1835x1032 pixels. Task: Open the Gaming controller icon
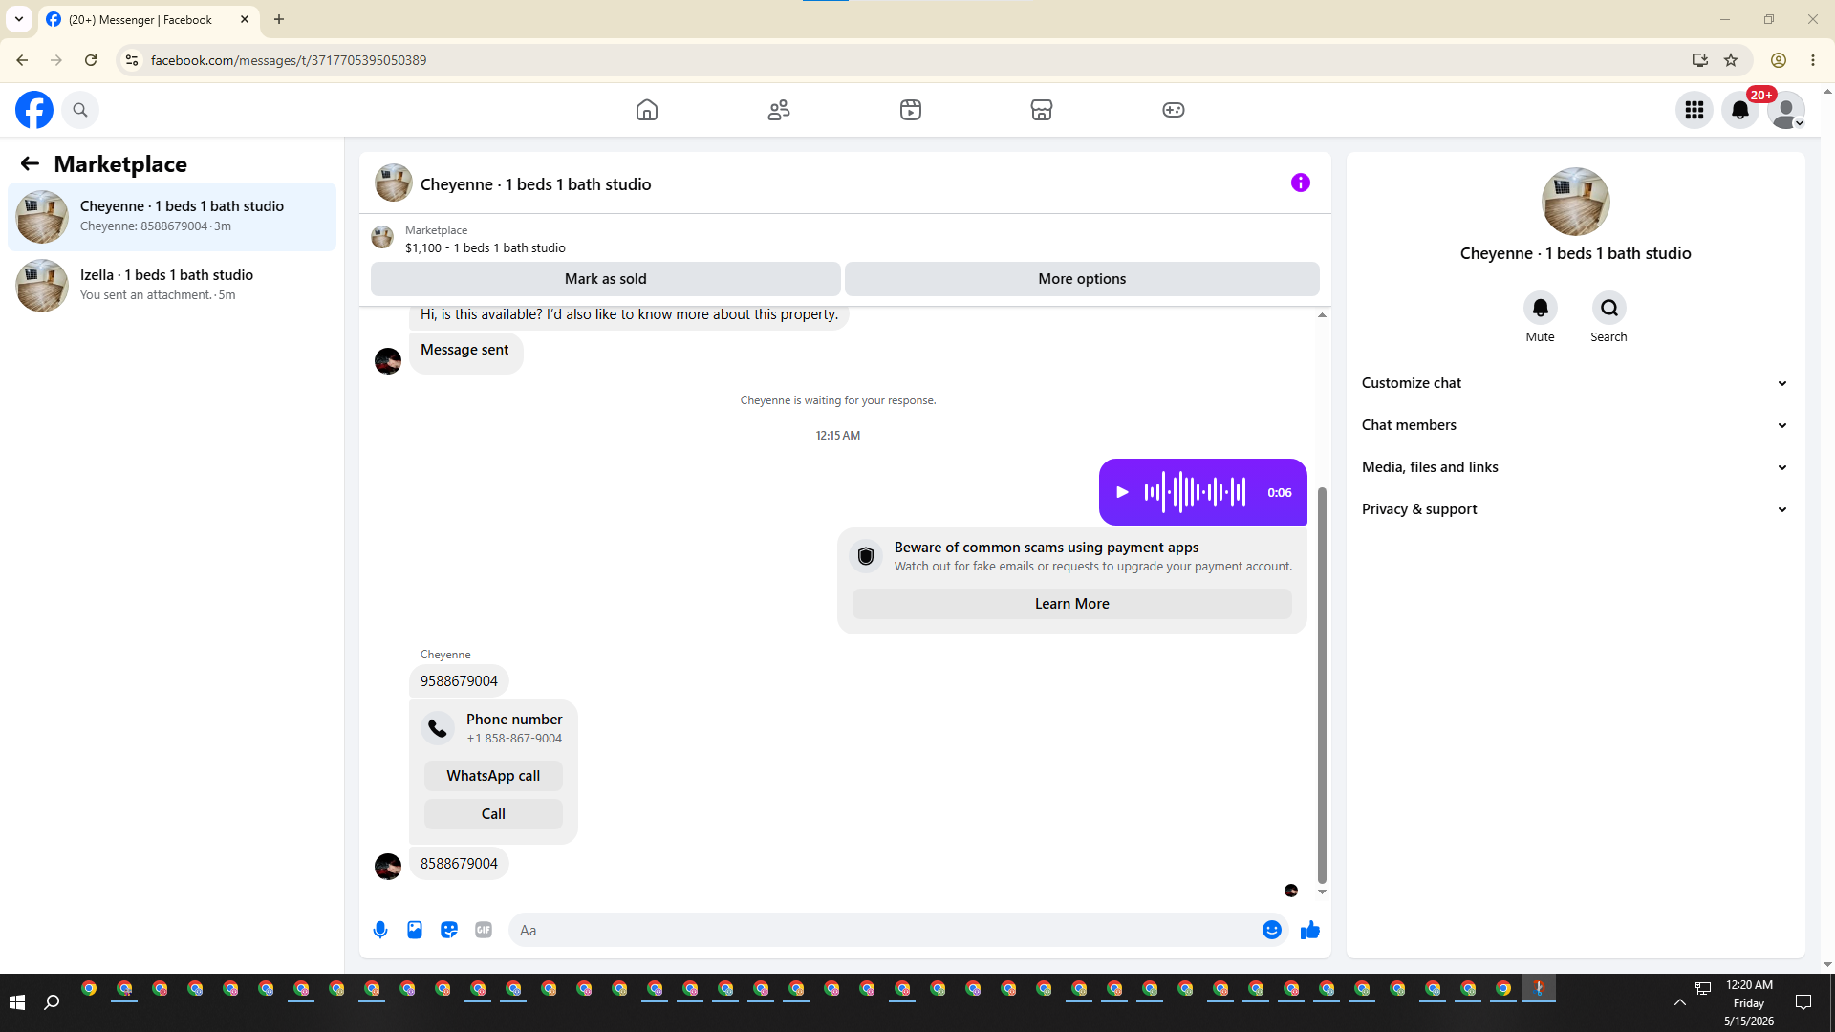[1174, 110]
